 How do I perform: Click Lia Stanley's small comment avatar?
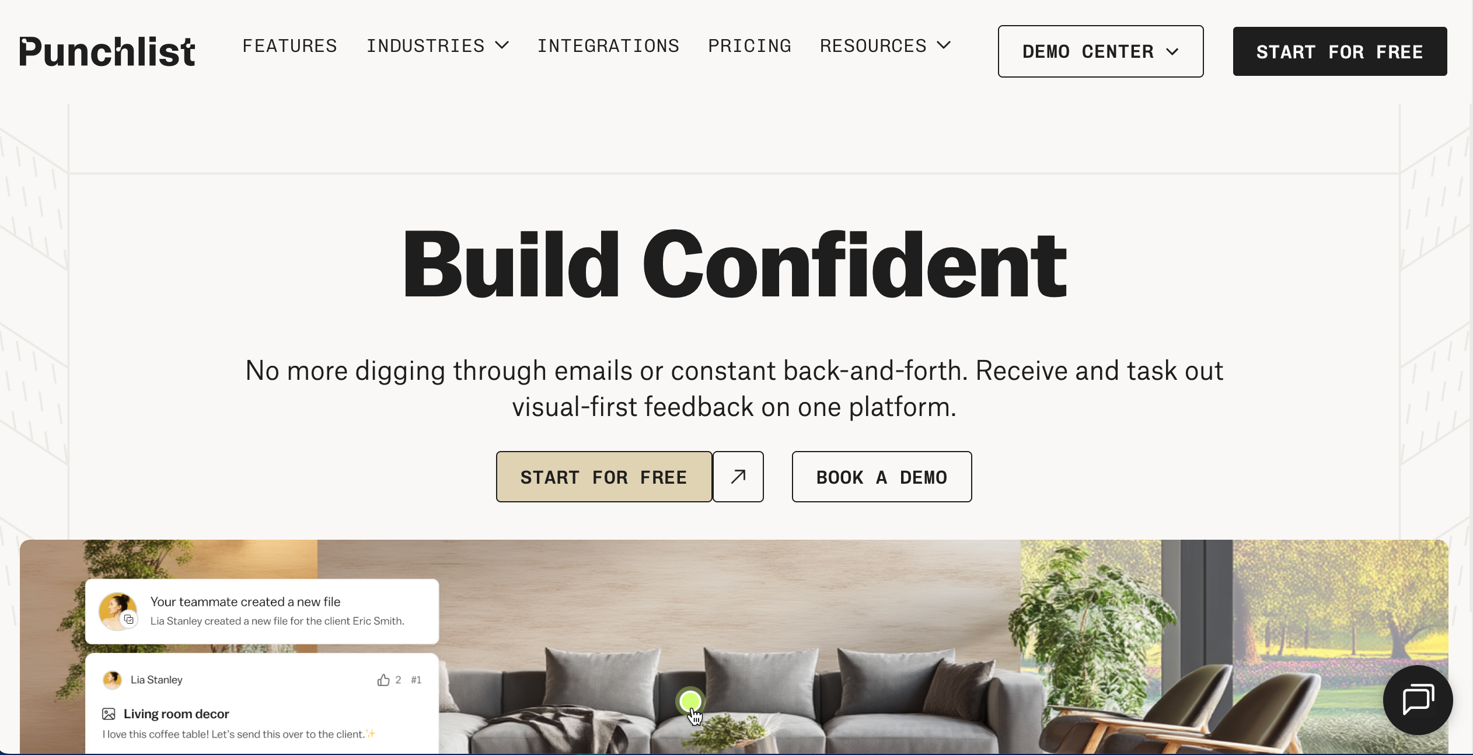(x=112, y=680)
